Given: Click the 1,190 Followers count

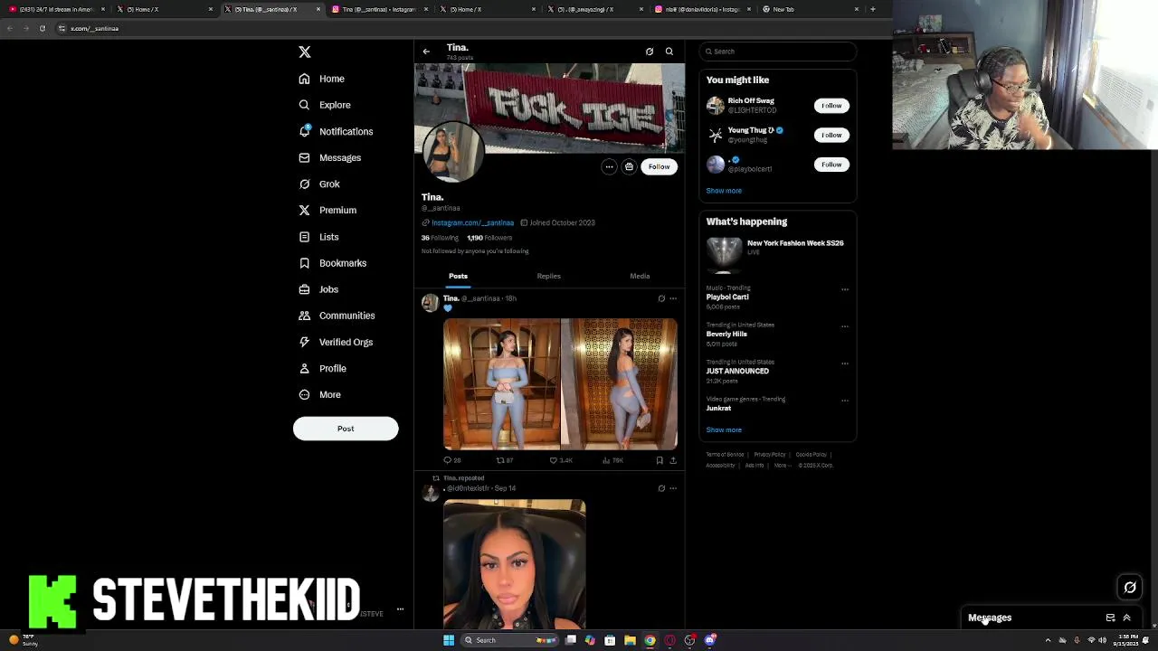Looking at the screenshot, I should pyautogui.click(x=489, y=238).
